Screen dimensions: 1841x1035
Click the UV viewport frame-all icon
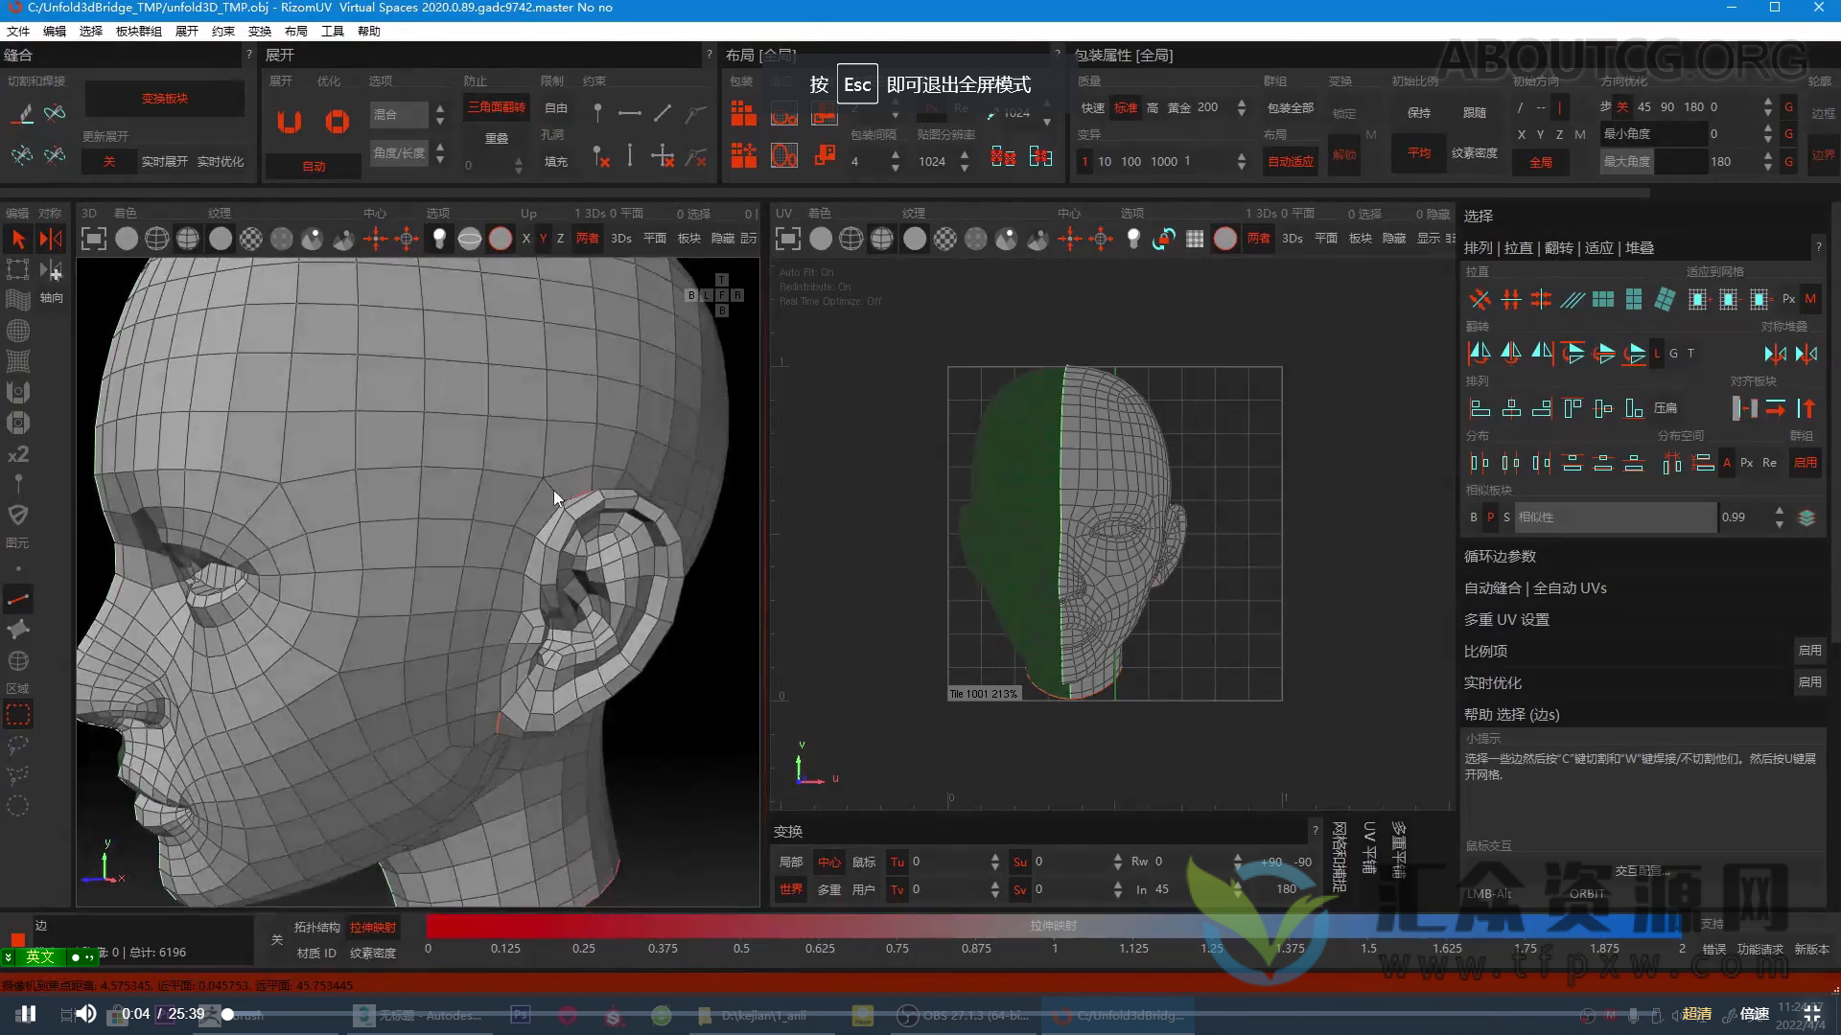tap(787, 239)
